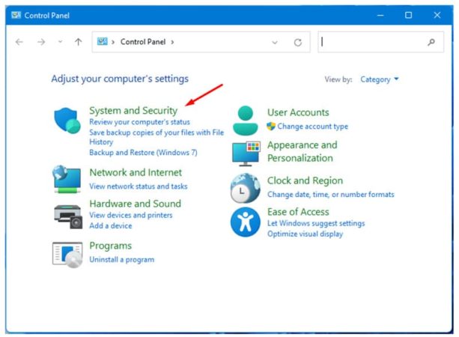Click the shield icon beside Change account type

coord(271,127)
